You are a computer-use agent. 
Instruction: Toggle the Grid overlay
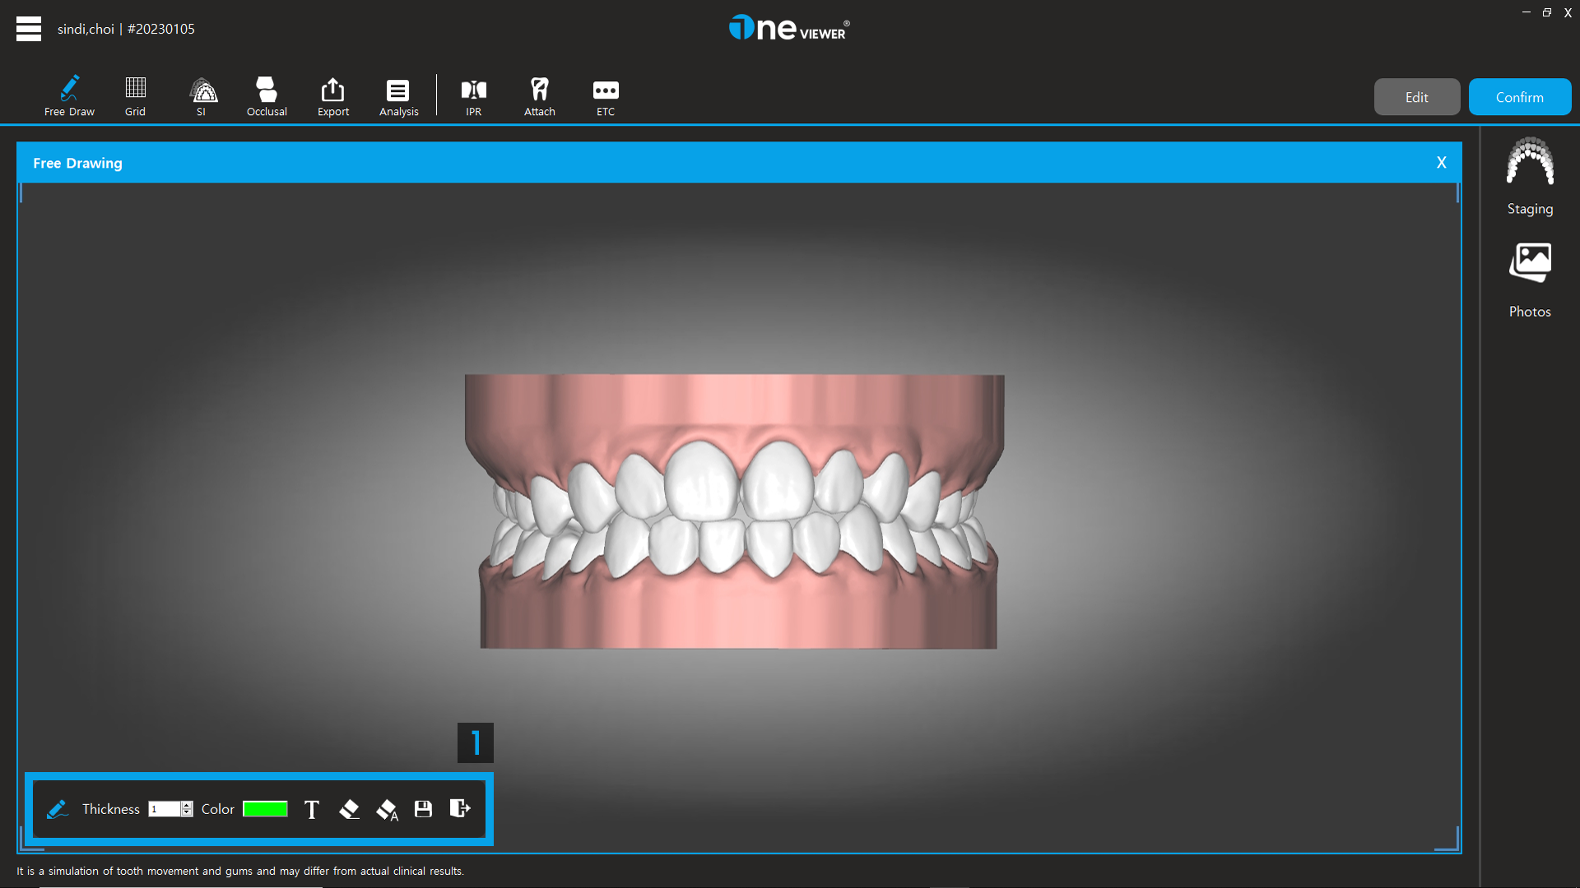pyautogui.click(x=134, y=95)
